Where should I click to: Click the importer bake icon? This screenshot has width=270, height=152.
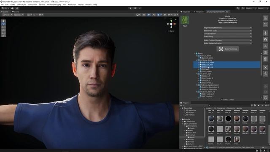point(265,33)
